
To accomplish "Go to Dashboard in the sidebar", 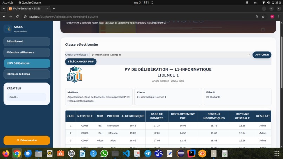I will pos(27,41).
